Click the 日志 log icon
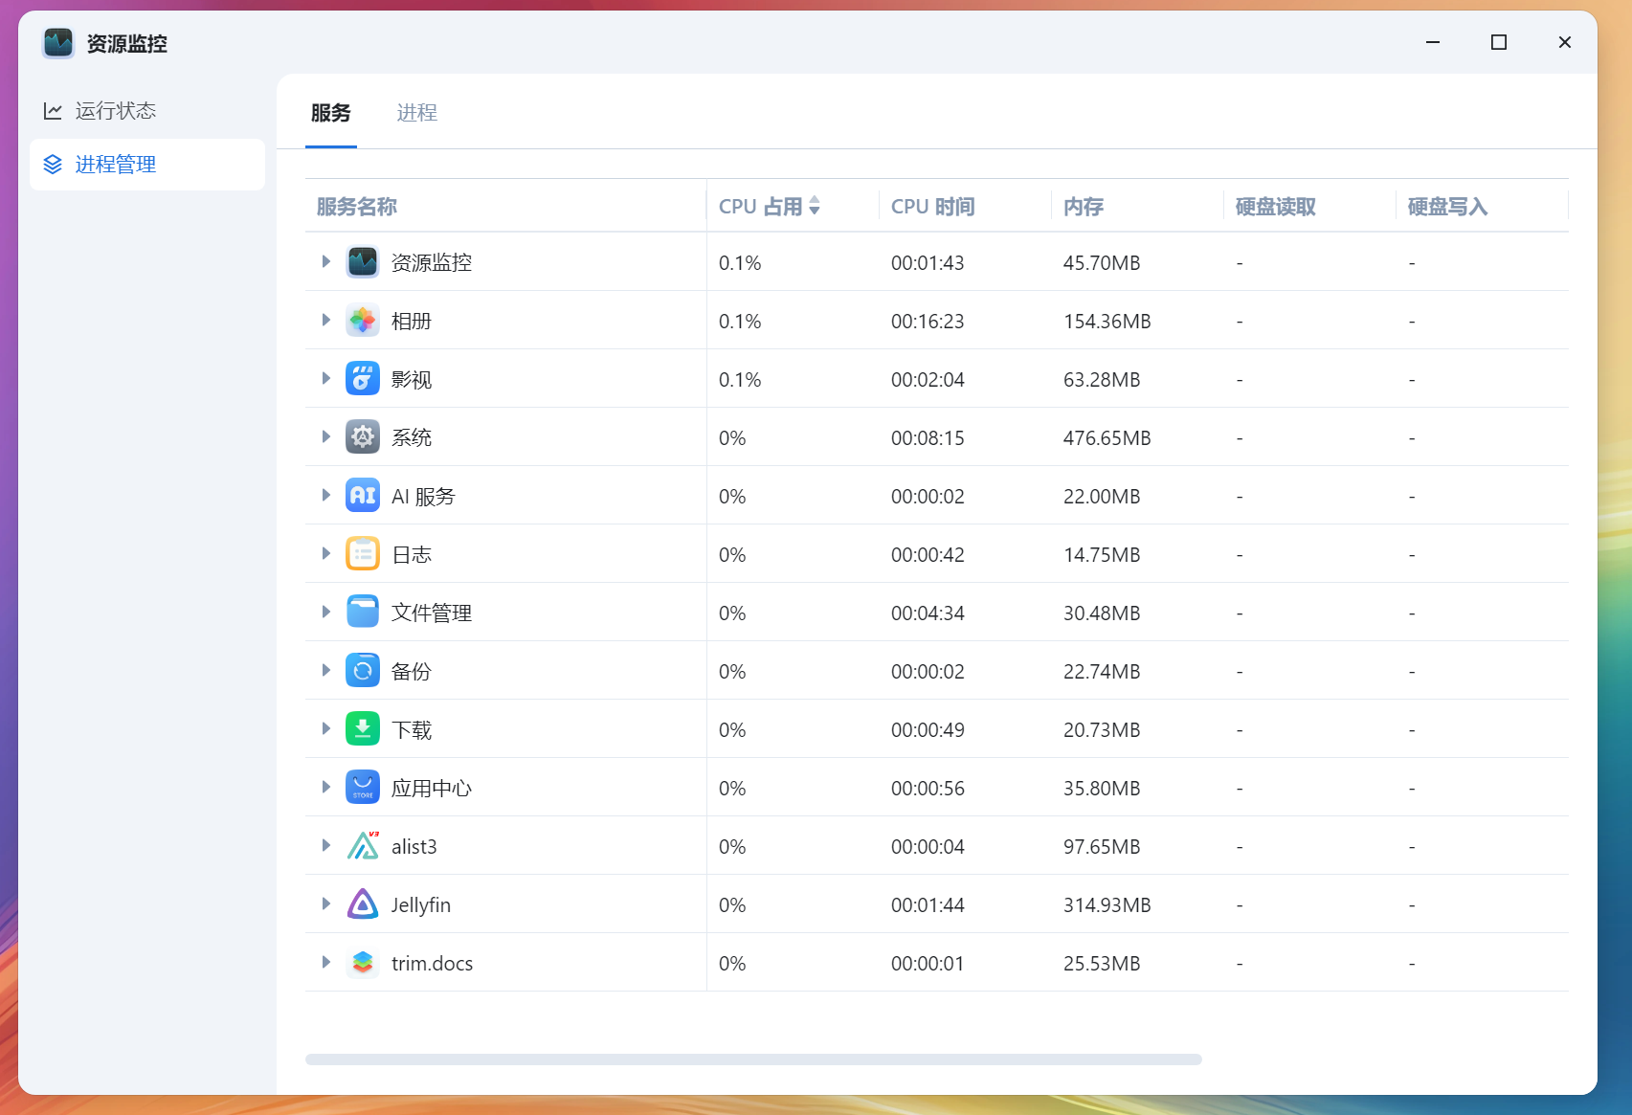1632x1115 pixels. tap(363, 554)
